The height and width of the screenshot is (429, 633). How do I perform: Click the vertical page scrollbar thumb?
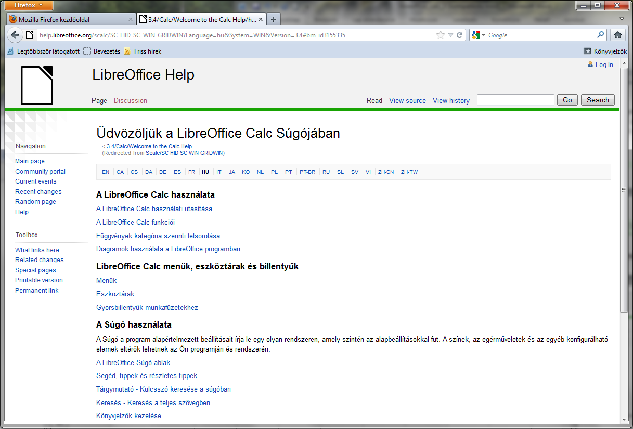pyautogui.click(x=624, y=190)
